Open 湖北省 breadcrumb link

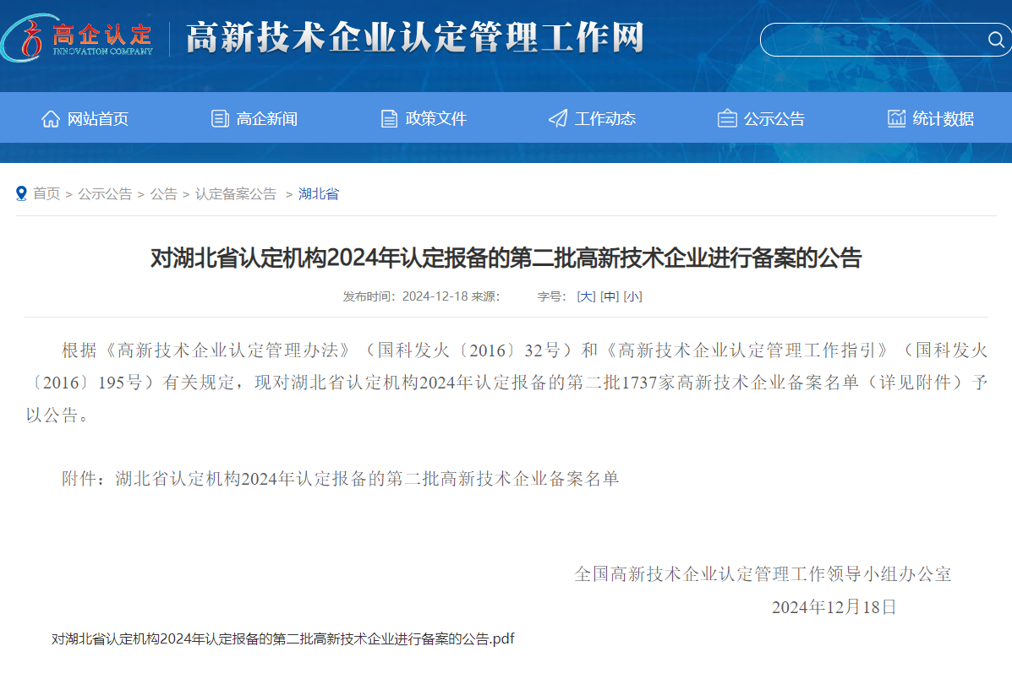click(318, 193)
